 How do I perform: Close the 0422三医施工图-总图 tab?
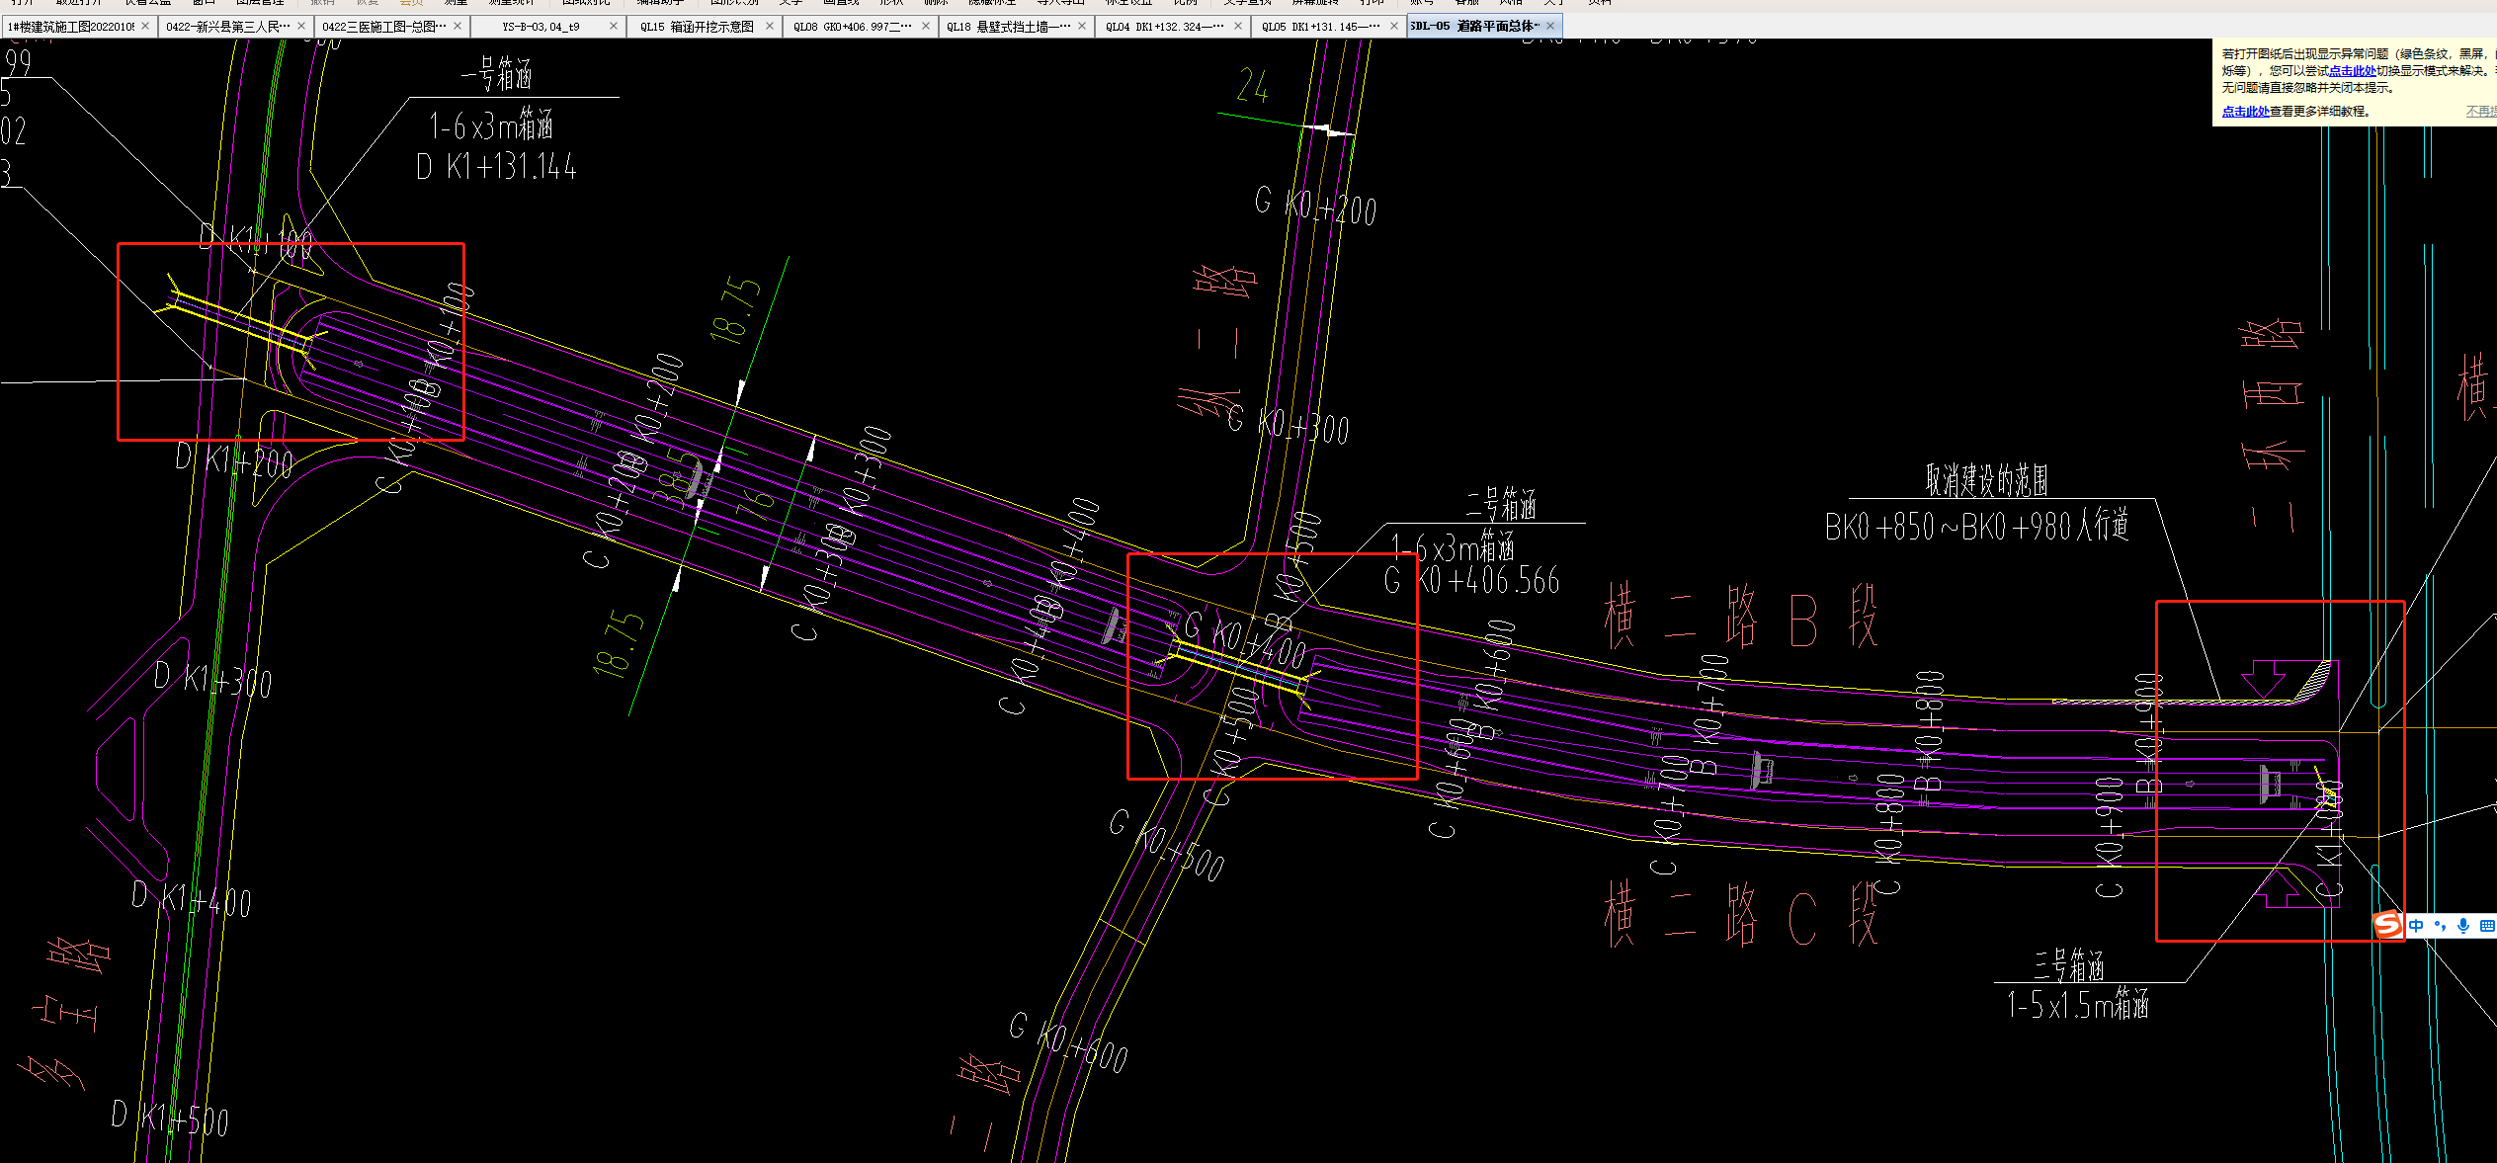click(458, 26)
